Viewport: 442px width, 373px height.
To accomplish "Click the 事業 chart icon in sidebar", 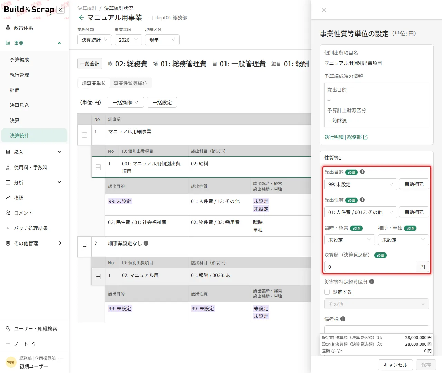I will (8, 43).
